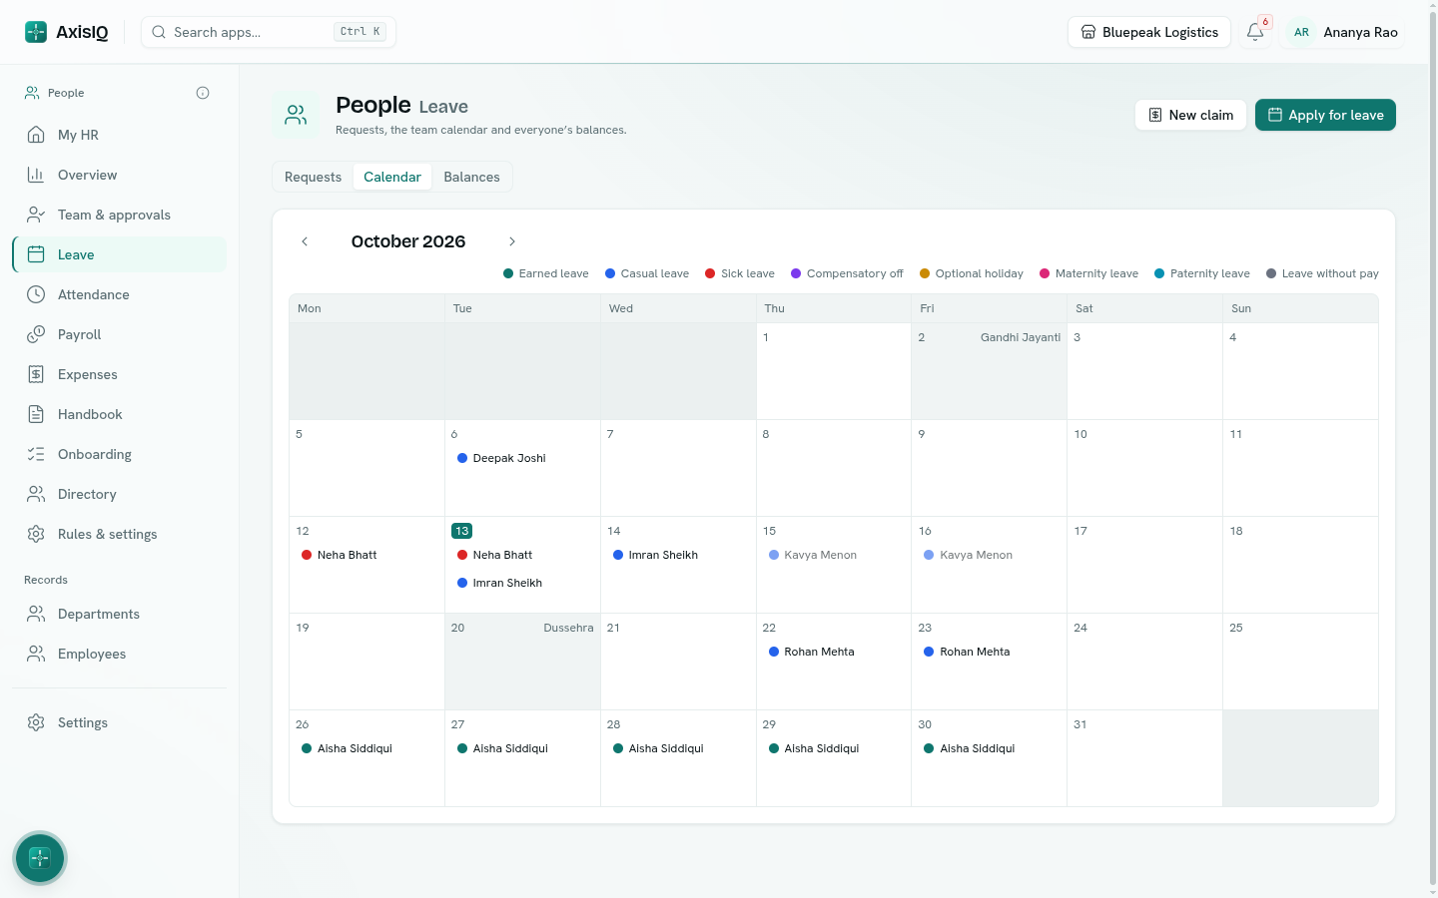Open the Attendance section
Viewport: 1438px width, 898px height.
tap(120, 294)
